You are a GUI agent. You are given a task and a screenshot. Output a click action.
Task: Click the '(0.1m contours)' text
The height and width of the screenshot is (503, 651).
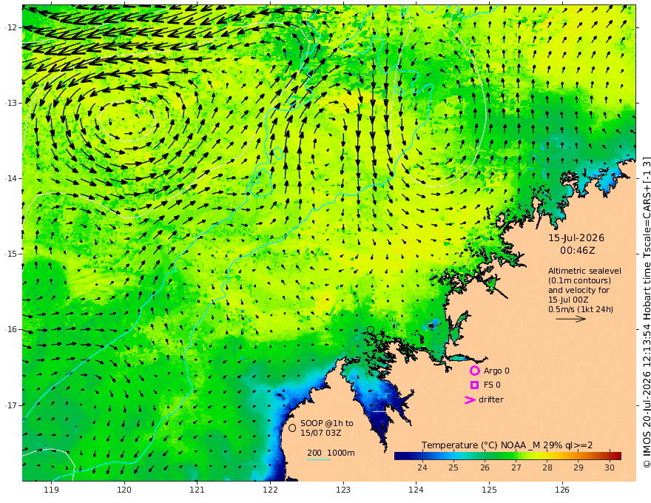pos(579,281)
